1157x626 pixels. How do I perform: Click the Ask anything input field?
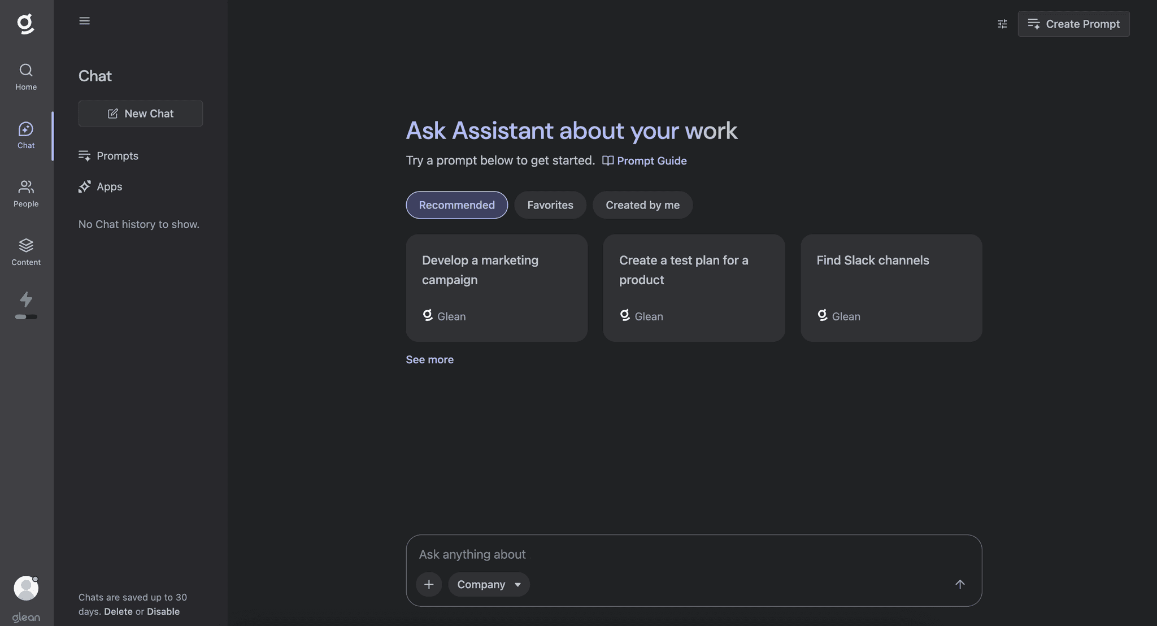tap(621, 554)
